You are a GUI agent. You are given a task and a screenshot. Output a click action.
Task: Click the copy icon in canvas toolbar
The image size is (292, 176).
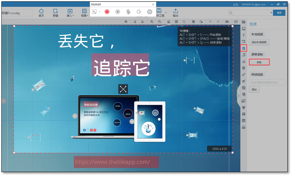[x=193, y=21]
